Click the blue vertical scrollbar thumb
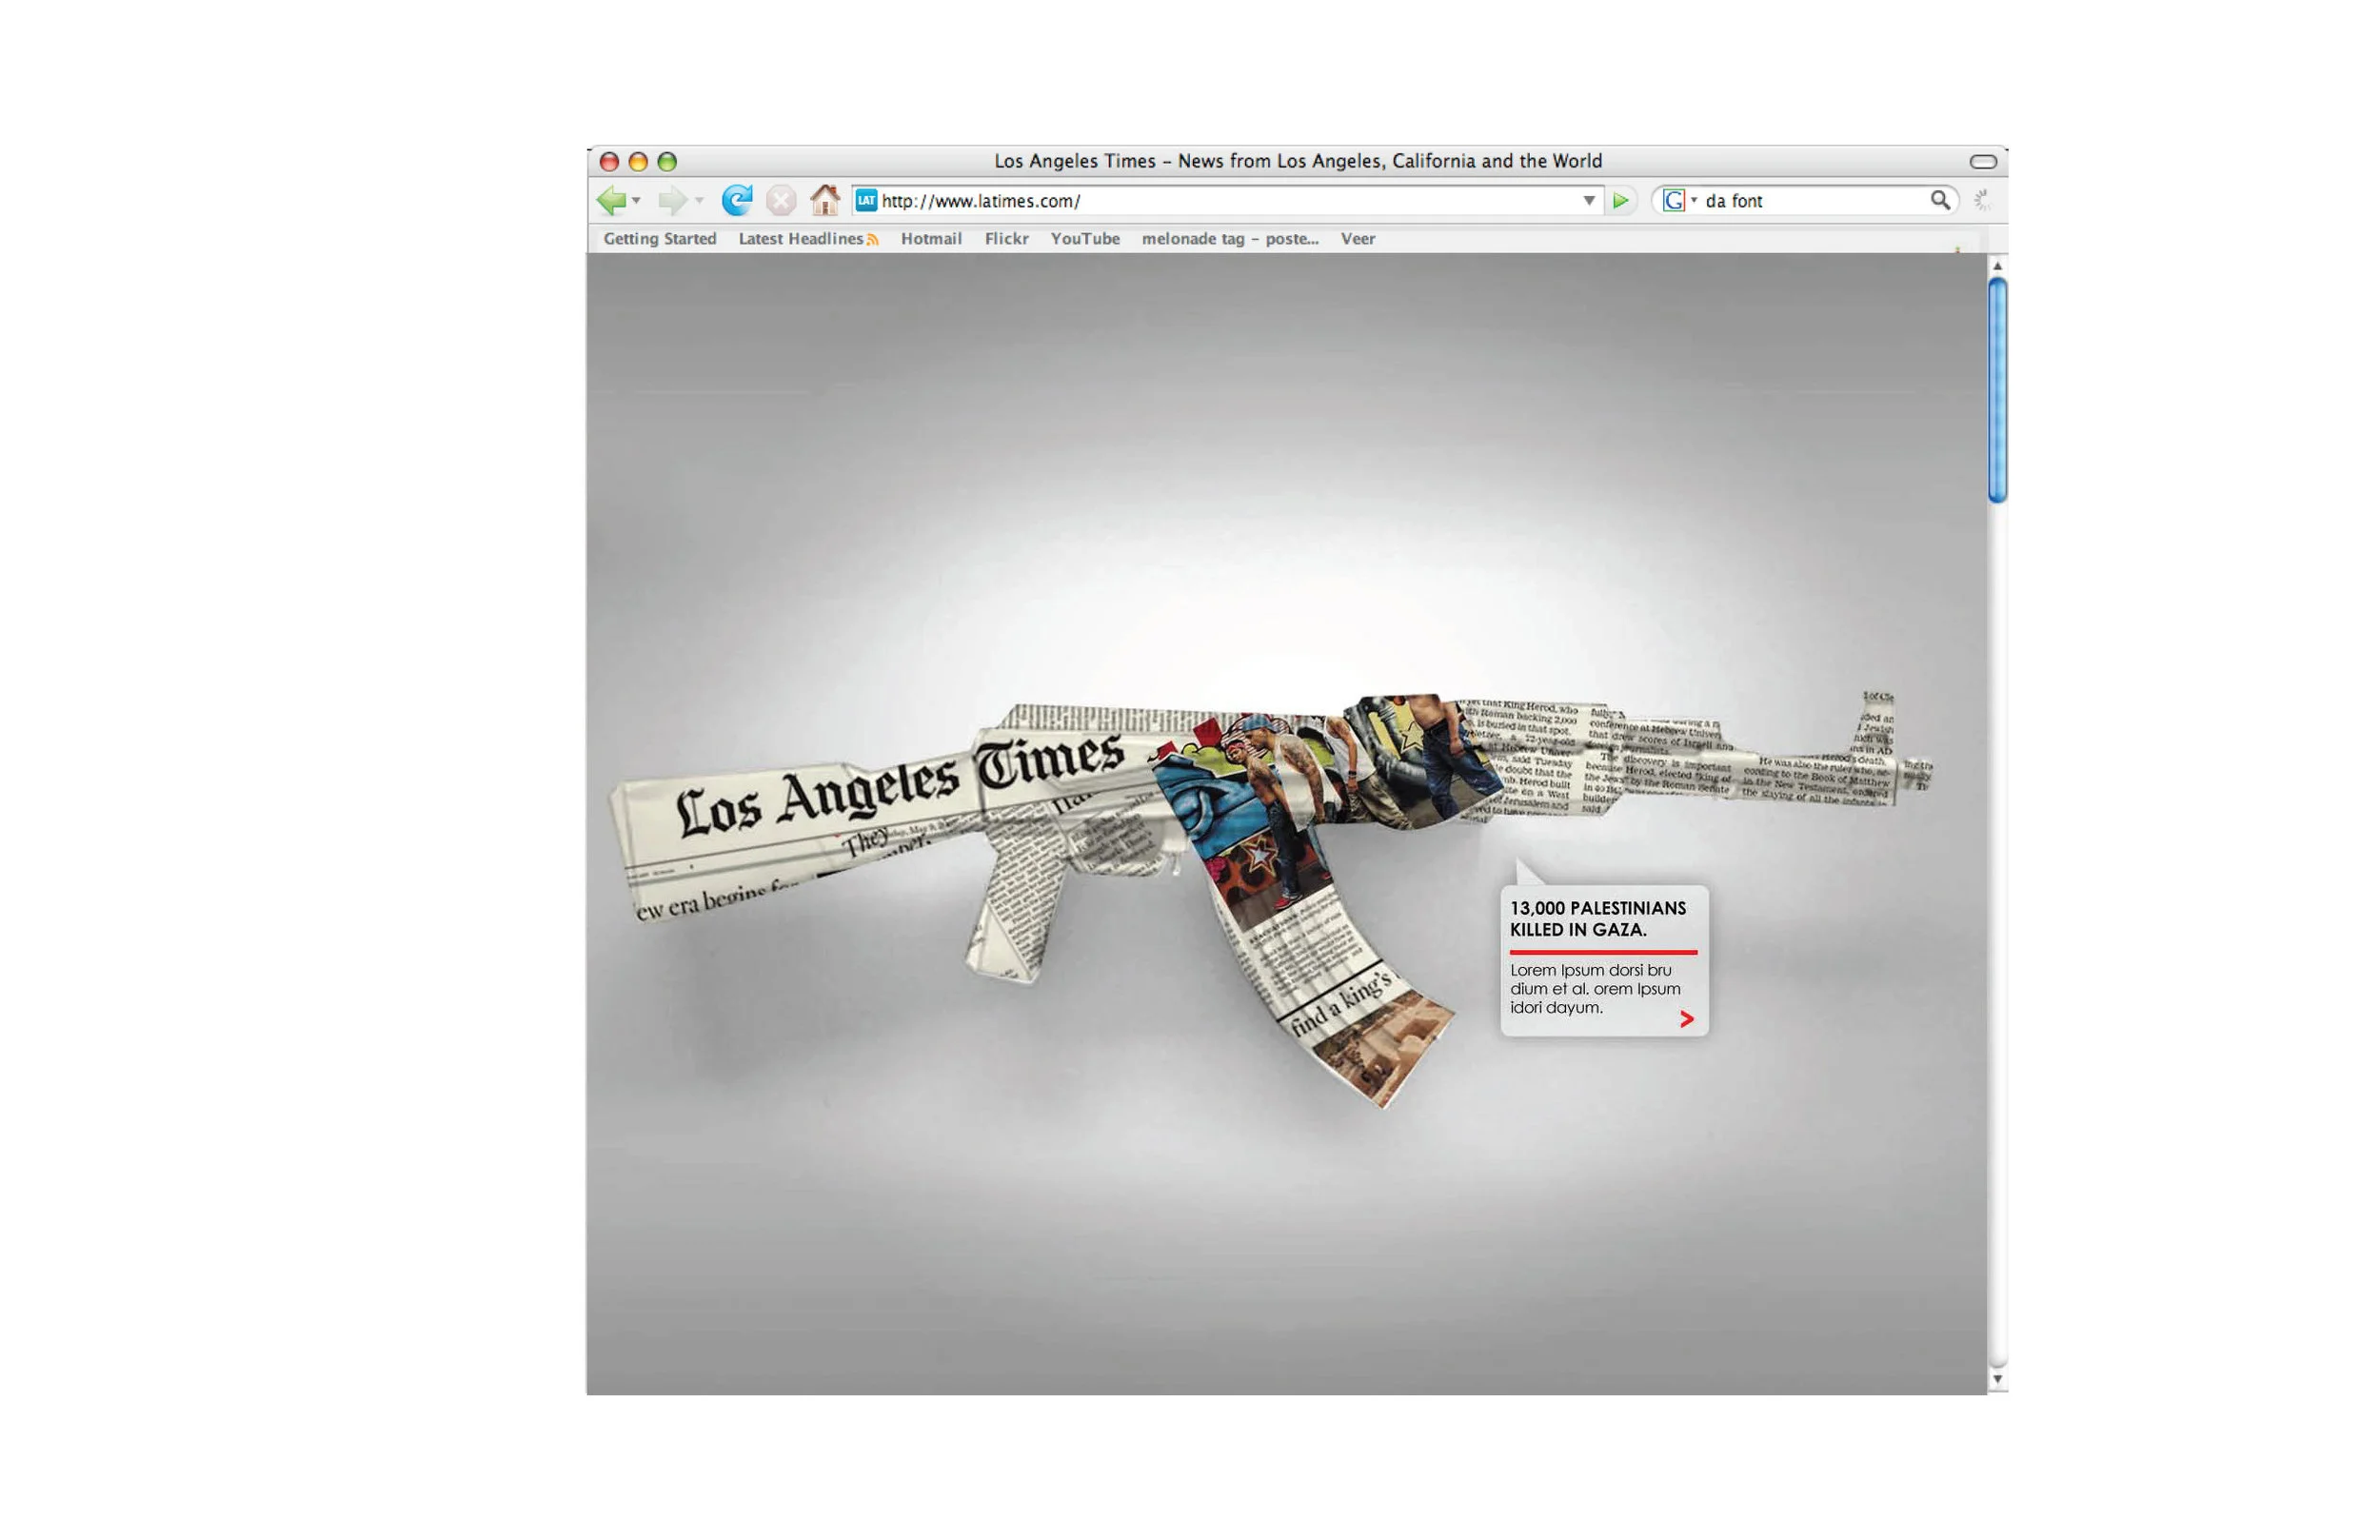Image resolution: width=2380 pixels, height=1540 pixels. click(x=1997, y=390)
